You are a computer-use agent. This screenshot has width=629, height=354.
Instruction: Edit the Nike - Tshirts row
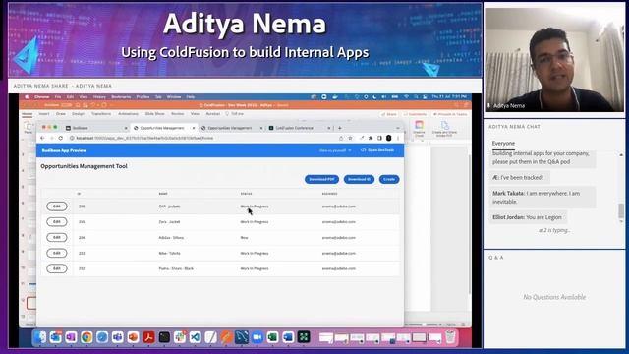[x=57, y=254]
